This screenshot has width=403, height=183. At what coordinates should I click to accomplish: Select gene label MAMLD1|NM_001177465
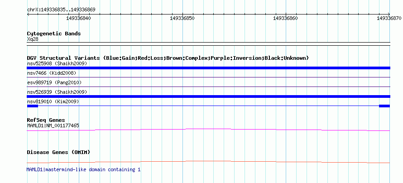pos(53,125)
